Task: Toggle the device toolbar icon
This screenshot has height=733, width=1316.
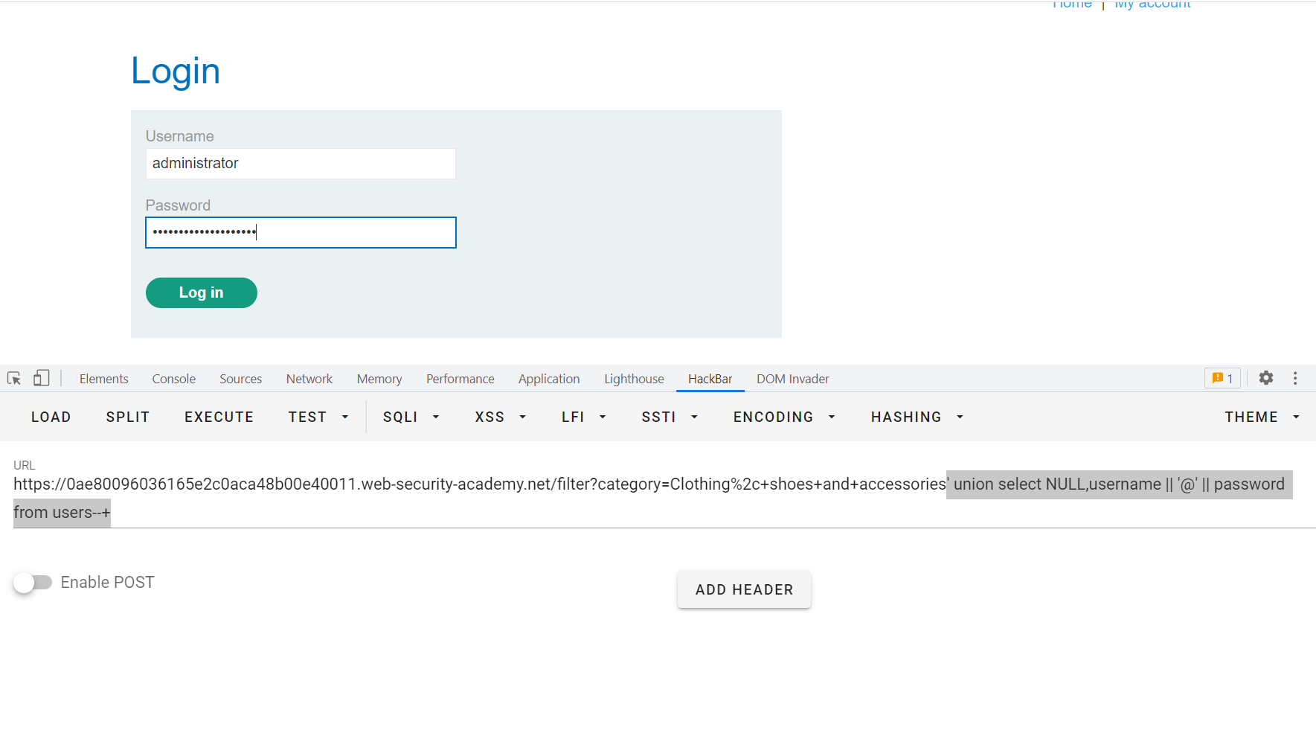Action: [x=42, y=378]
